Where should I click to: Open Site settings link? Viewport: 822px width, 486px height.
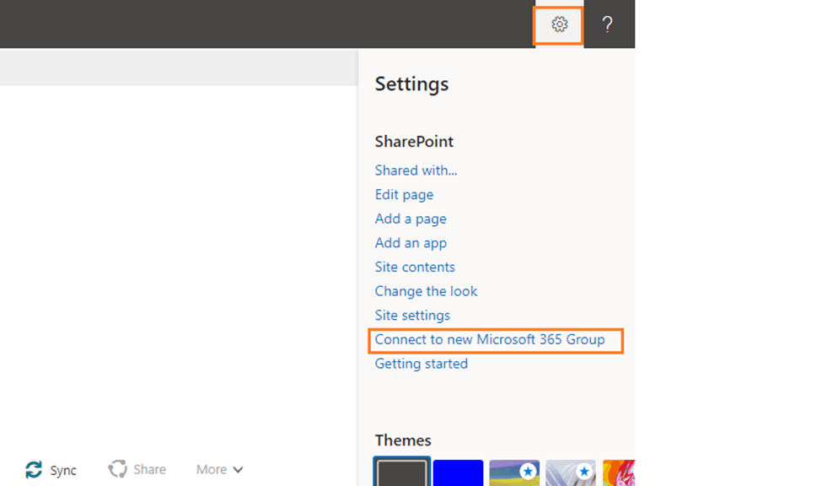(412, 316)
